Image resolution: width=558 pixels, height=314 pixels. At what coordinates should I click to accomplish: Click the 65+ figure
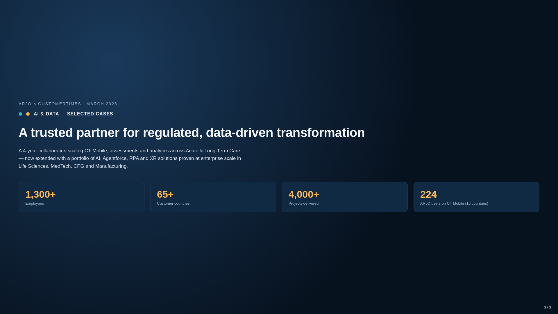tap(165, 194)
